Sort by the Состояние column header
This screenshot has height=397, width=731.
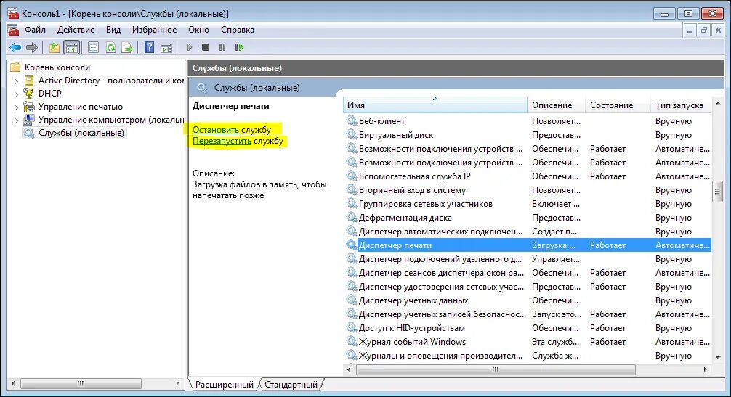click(x=618, y=105)
